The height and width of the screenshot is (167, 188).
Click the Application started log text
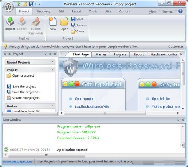(x=72, y=150)
